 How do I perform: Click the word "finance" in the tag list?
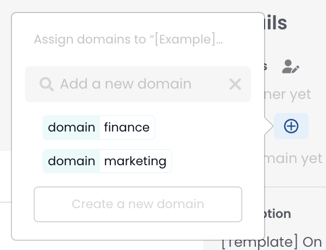[x=127, y=128]
